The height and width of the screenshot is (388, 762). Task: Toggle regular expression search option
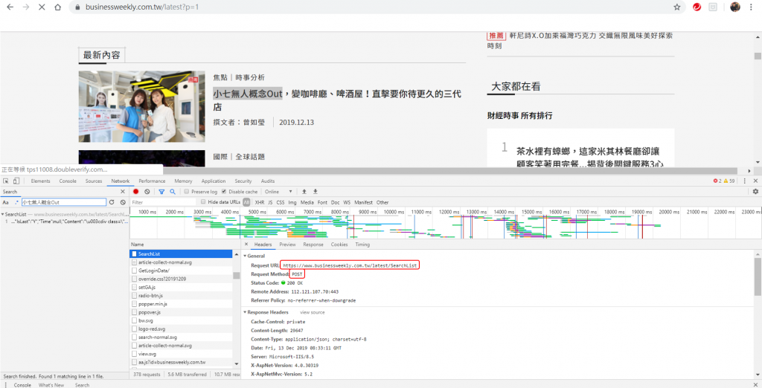(16, 202)
